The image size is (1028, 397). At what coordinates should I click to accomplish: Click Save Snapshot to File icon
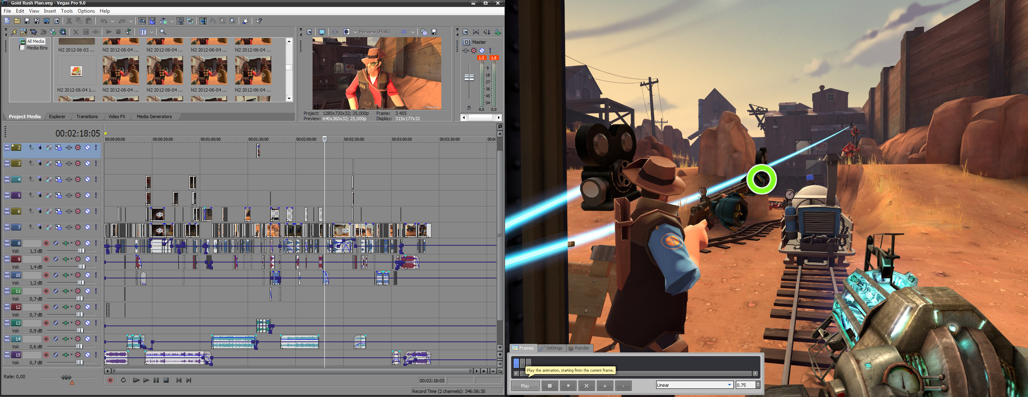[x=434, y=32]
